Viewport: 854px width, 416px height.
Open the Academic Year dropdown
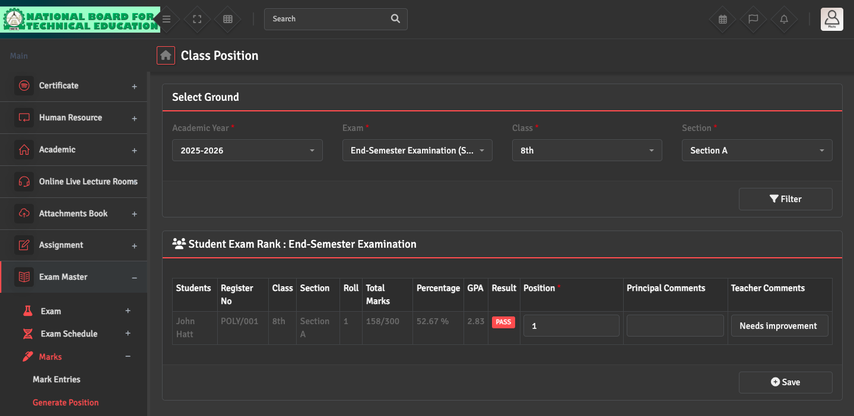(247, 151)
